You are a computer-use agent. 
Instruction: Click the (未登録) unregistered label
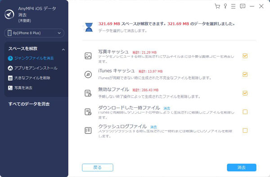pyautogui.click(x=25, y=21)
